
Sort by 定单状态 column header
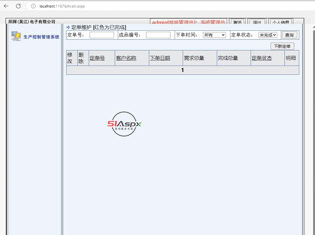[x=262, y=58]
